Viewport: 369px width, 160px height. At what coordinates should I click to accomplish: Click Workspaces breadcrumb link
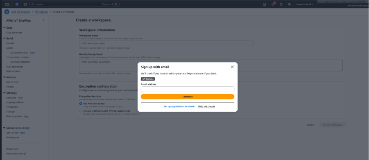point(41,12)
